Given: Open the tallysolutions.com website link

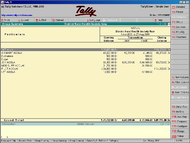Looking at the screenshot, I should (17, 15).
